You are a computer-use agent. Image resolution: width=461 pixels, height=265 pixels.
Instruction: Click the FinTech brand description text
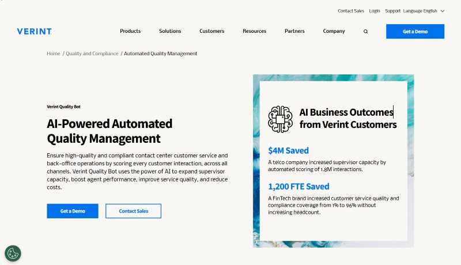(334, 205)
